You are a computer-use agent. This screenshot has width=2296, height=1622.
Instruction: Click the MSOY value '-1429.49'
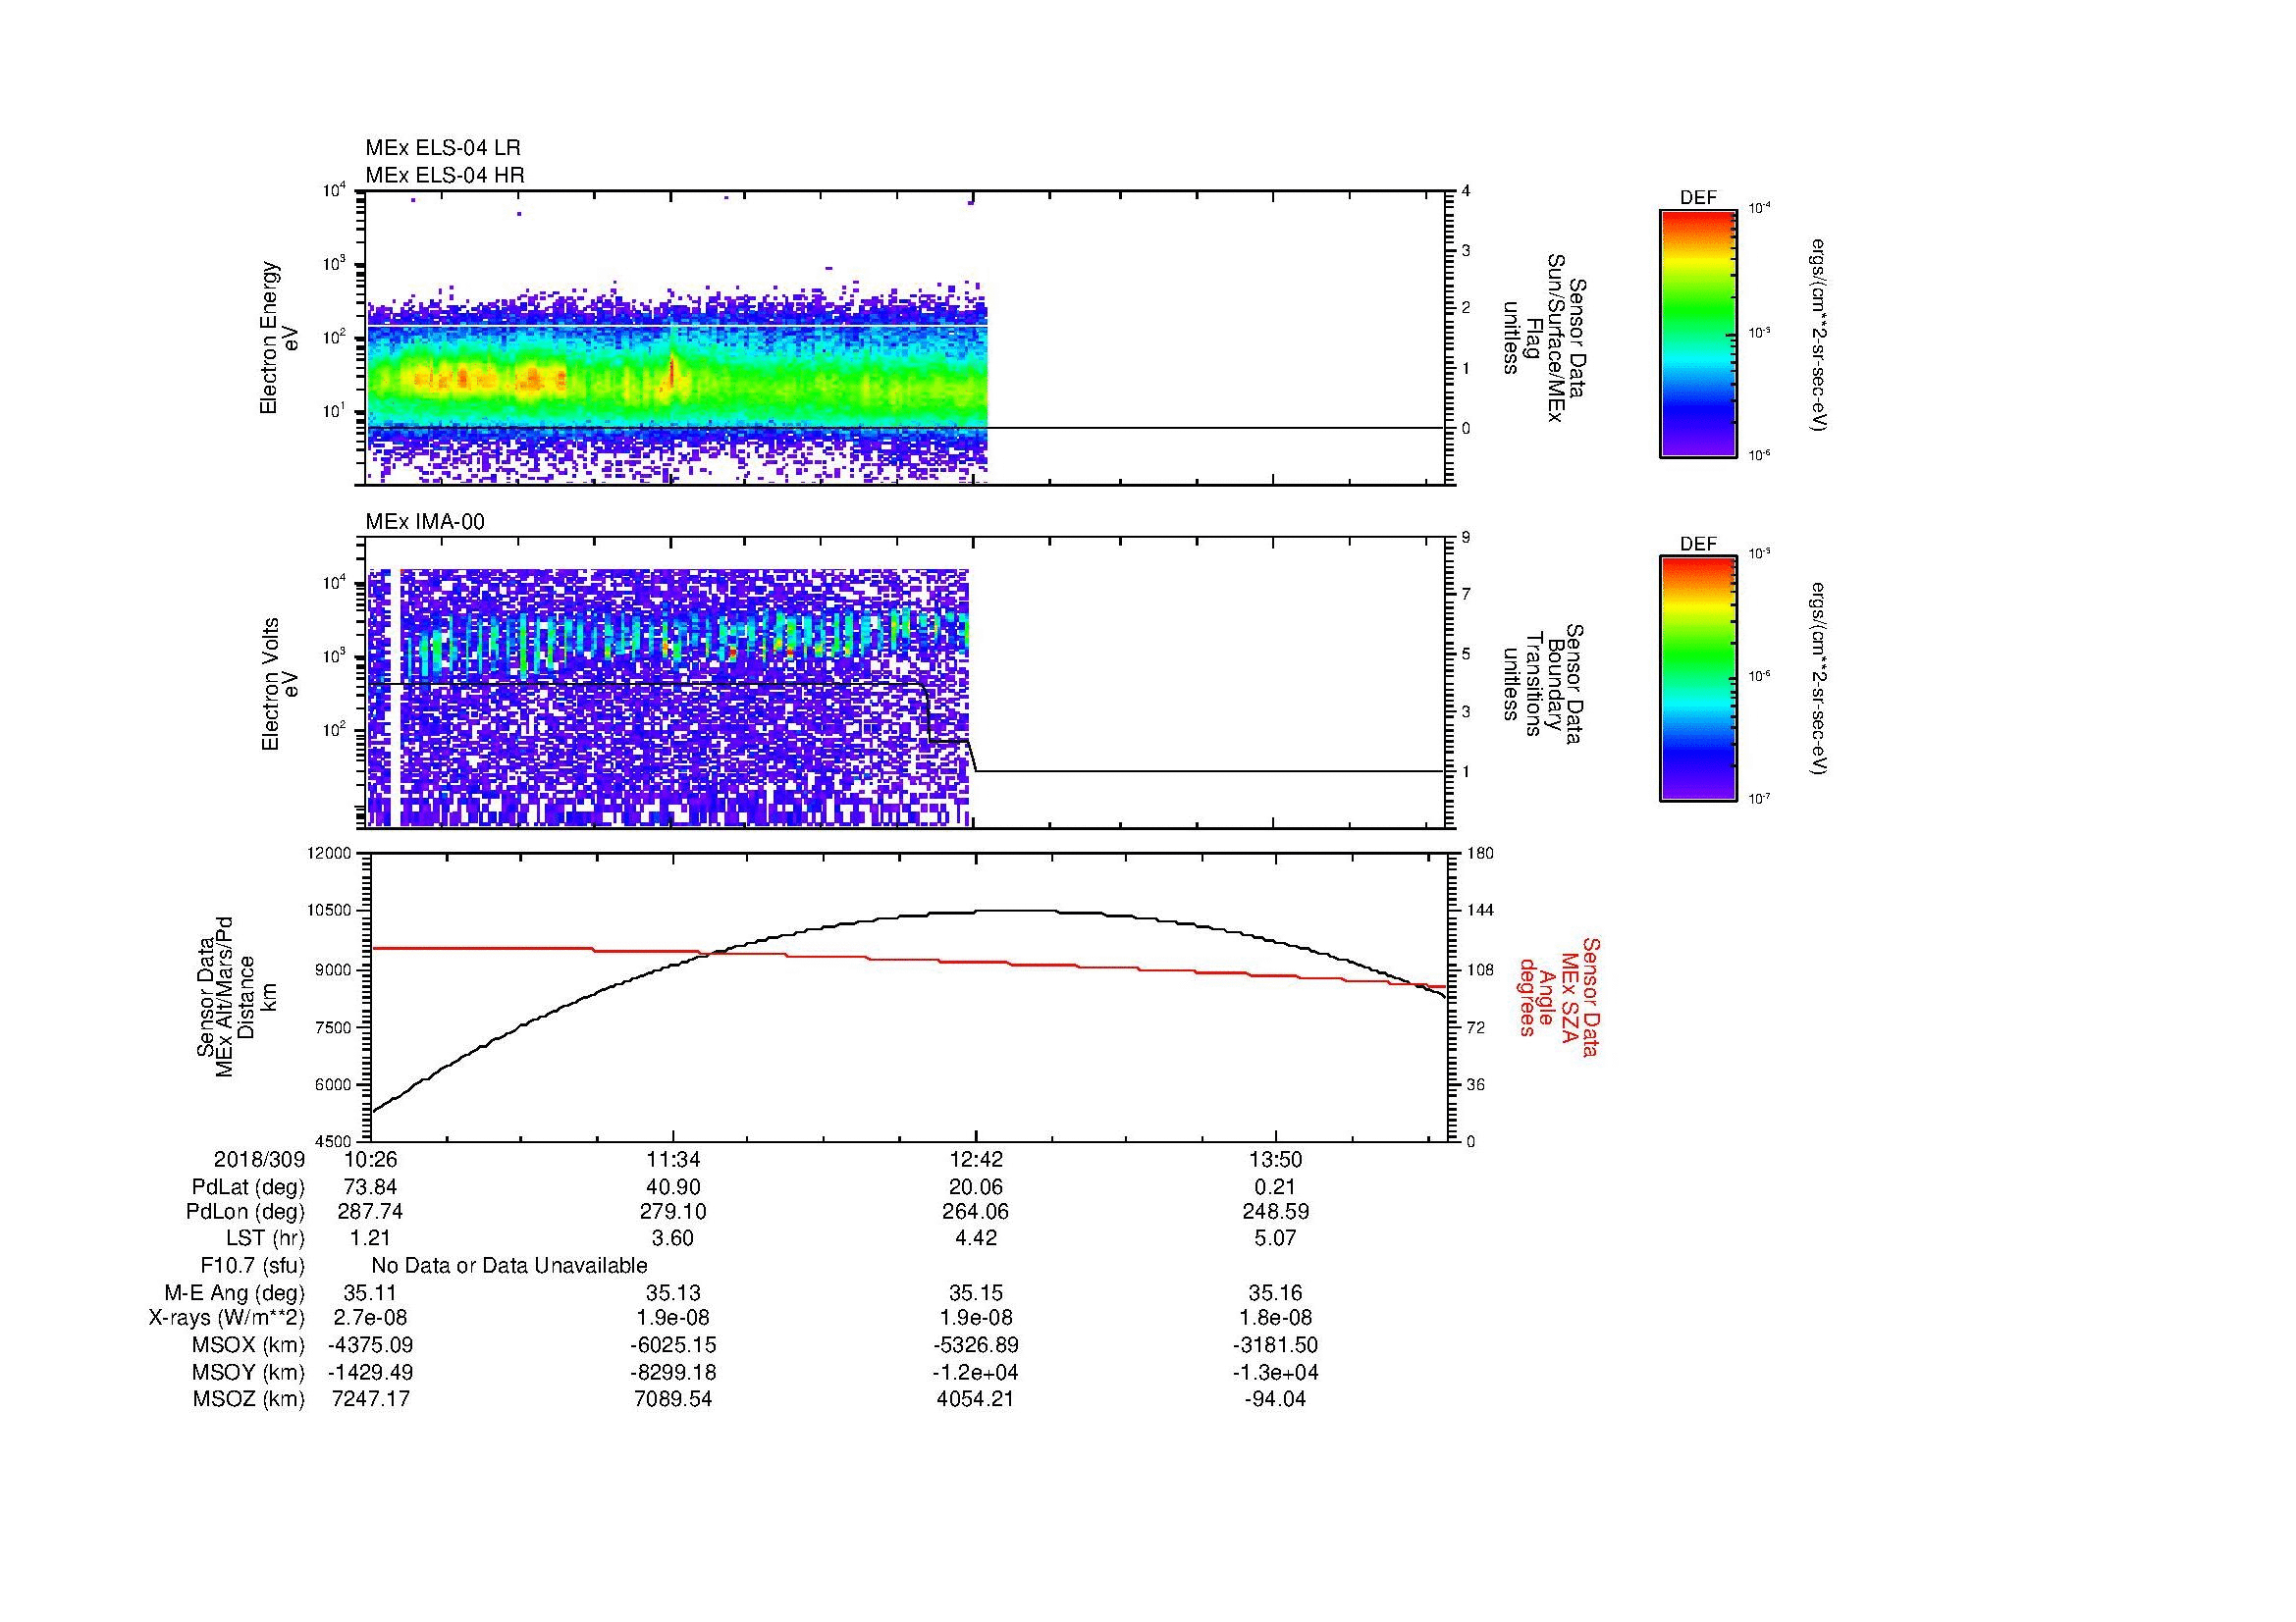371,1372
